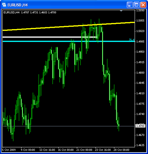Click price scale value 1.5090
The height and width of the screenshot is (154, 148).
point(140,11)
